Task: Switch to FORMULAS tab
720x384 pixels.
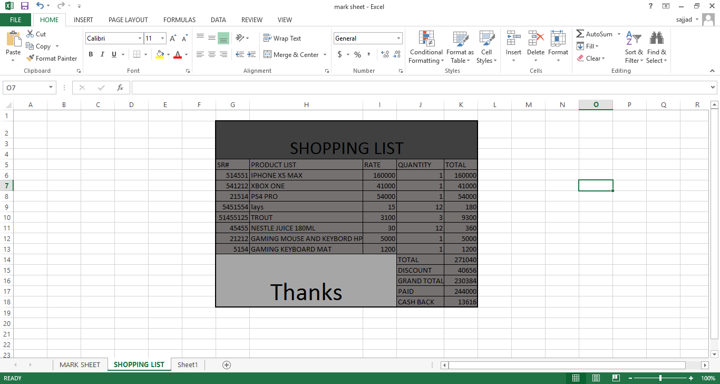Action: point(179,20)
